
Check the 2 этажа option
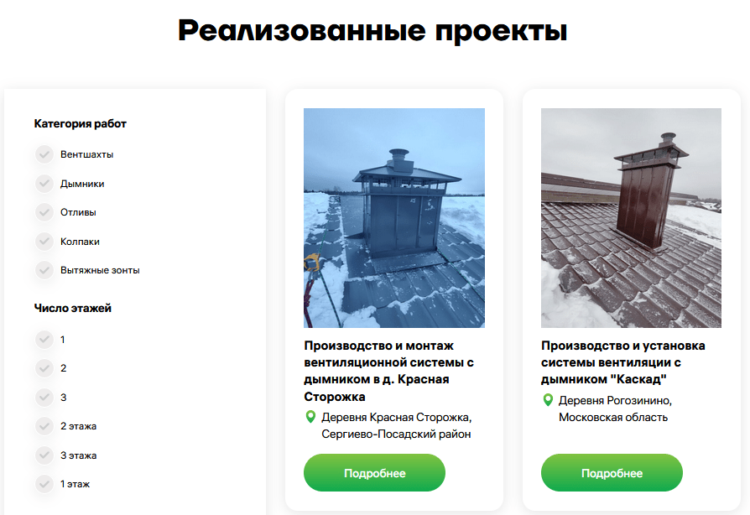coord(44,426)
